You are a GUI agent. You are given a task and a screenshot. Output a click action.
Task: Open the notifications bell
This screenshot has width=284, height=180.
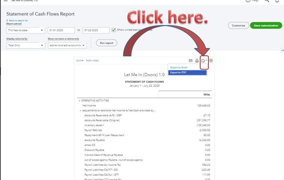(x=277, y=1)
